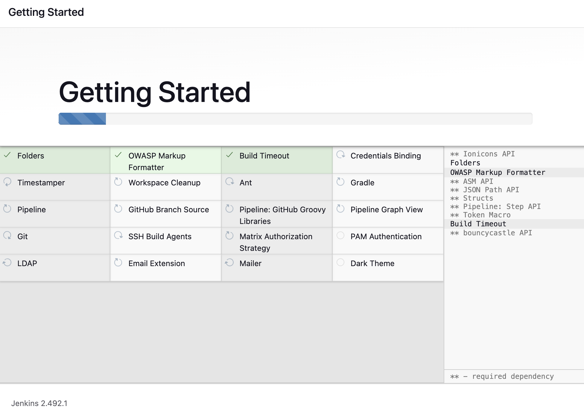The height and width of the screenshot is (415, 584).
Task: Click the LDAP plugin label
Action: click(27, 263)
